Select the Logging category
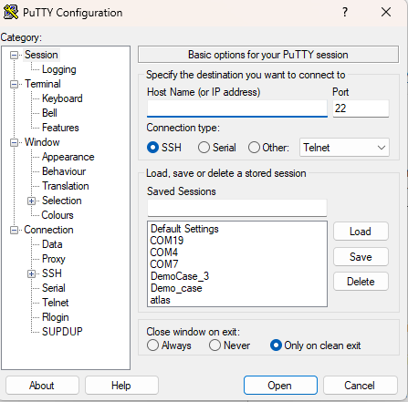408x402 pixels. click(x=59, y=69)
